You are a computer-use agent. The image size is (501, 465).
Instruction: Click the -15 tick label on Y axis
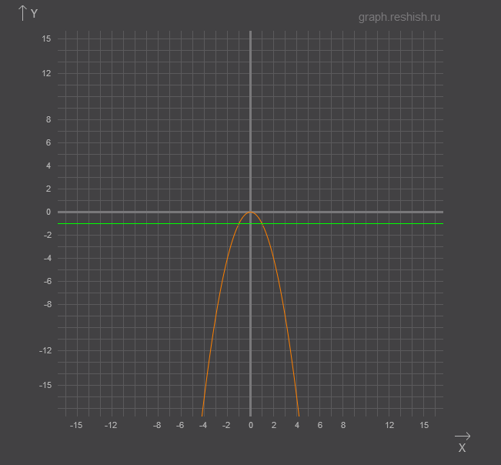click(45, 385)
